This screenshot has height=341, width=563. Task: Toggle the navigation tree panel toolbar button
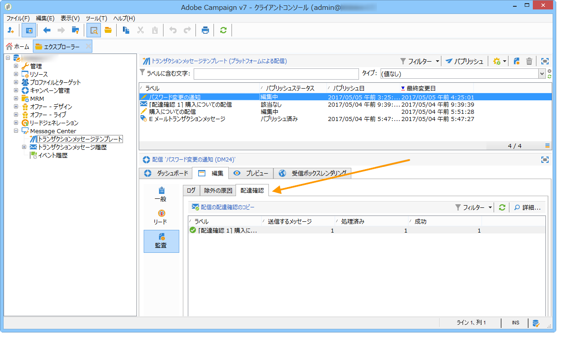point(29,30)
